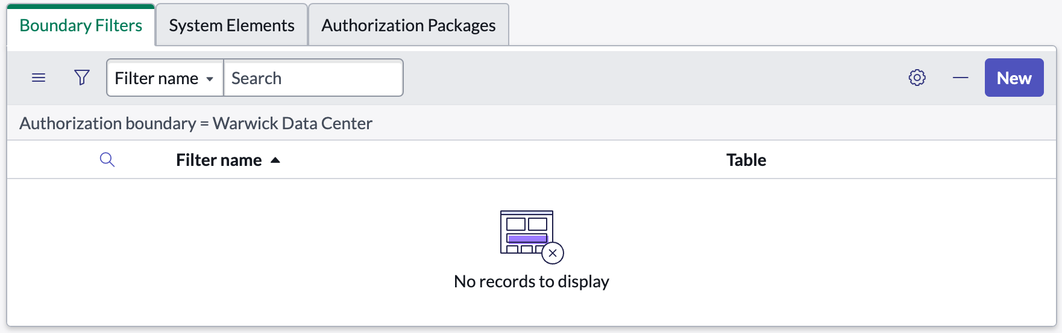
Task: Click the ascending sort arrow beside Filter name
Action: click(x=275, y=160)
